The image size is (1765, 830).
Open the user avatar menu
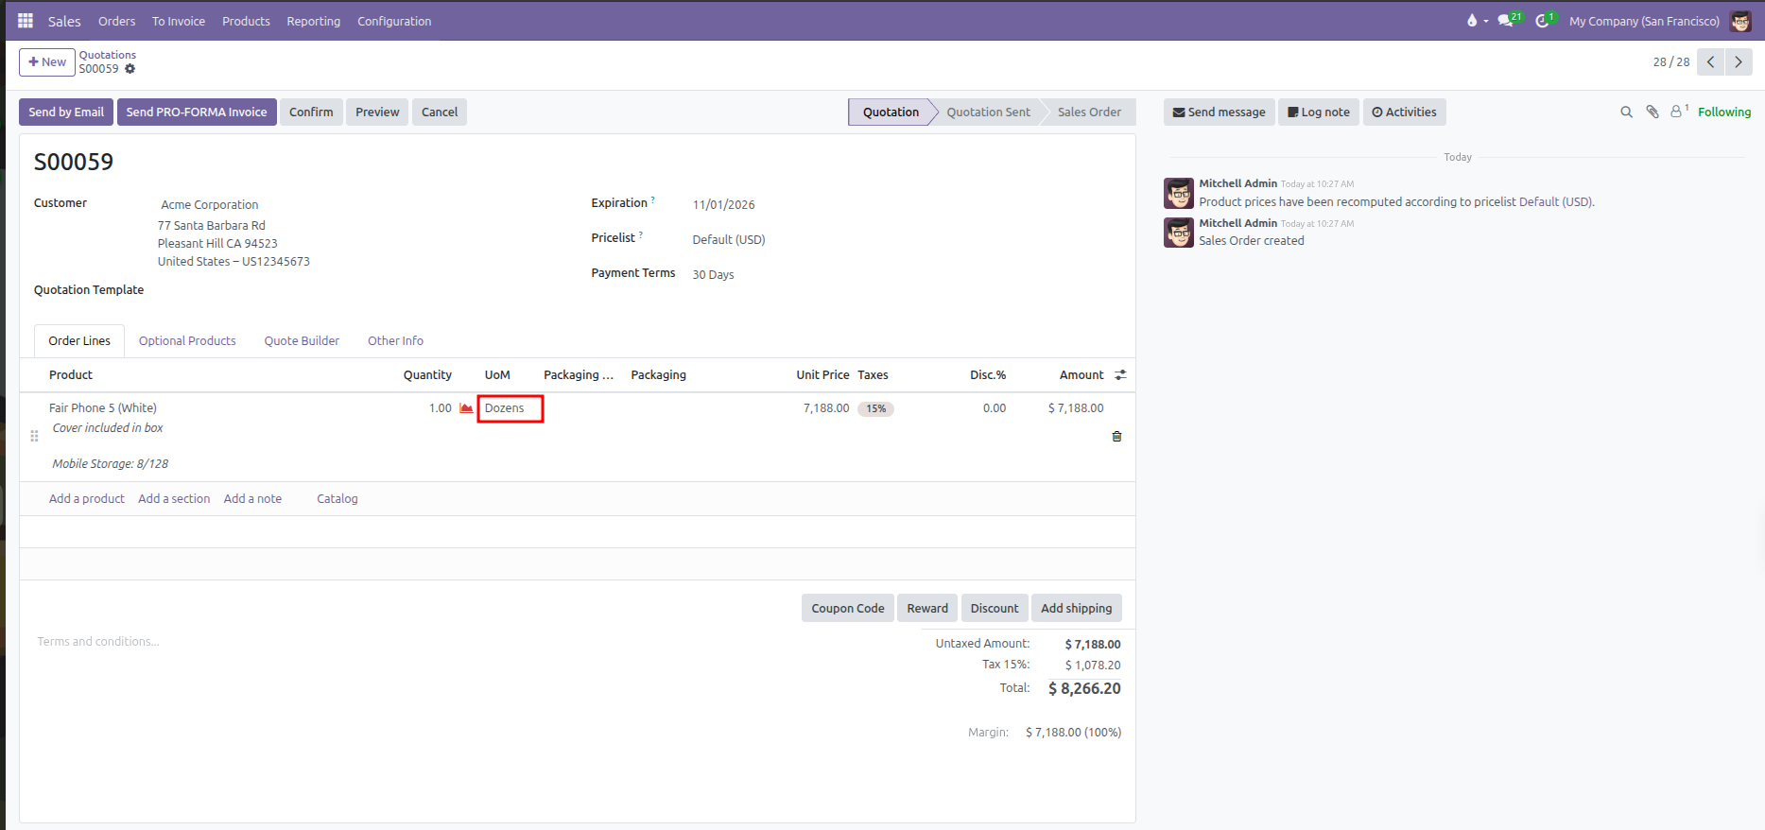tap(1740, 21)
